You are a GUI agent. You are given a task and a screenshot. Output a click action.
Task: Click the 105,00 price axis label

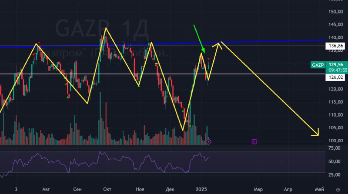pos(335,127)
